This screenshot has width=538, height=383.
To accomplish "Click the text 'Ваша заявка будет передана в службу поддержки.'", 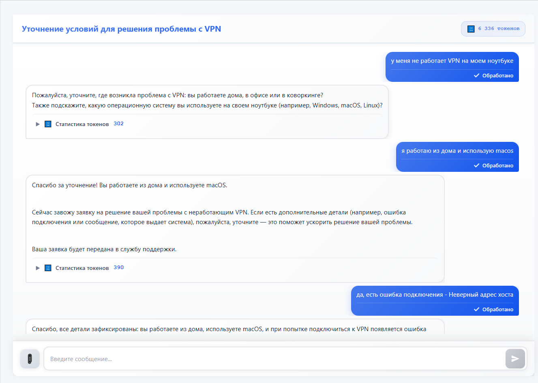I will click(104, 249).
